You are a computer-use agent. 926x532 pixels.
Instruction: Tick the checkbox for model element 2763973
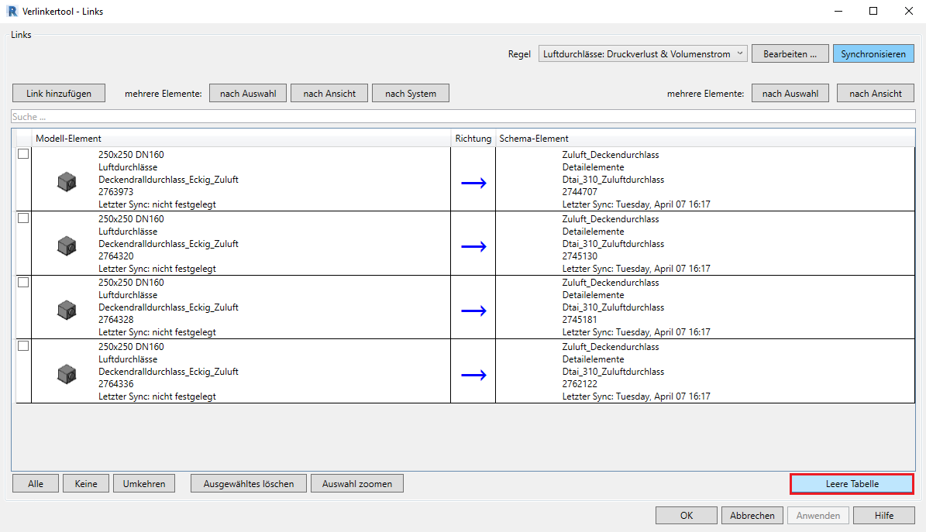coord(23,154)
